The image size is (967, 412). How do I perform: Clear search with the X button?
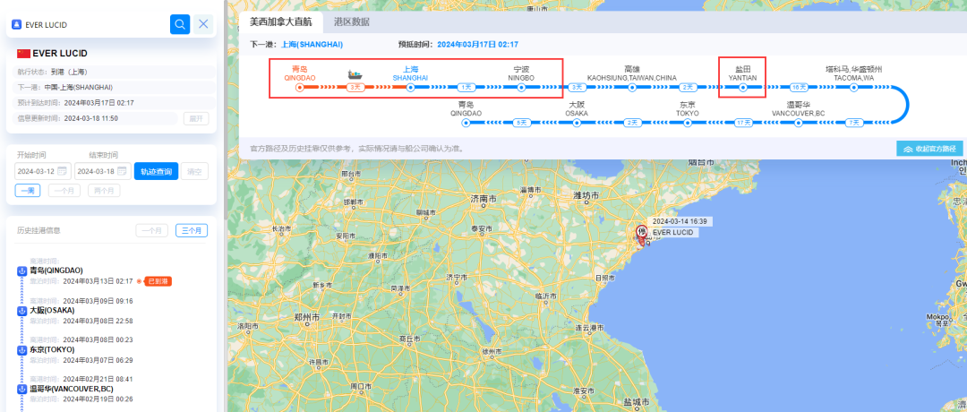click(x=203, y=25)
